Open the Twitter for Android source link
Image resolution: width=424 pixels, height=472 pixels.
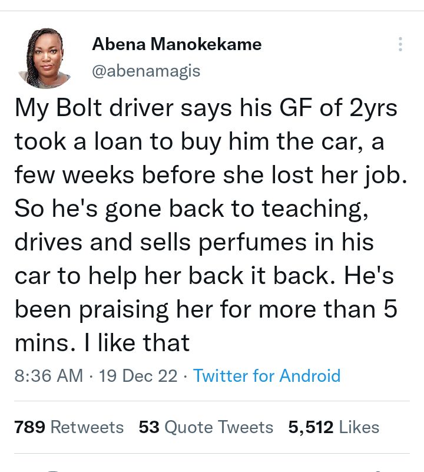(x=267, y=375)
